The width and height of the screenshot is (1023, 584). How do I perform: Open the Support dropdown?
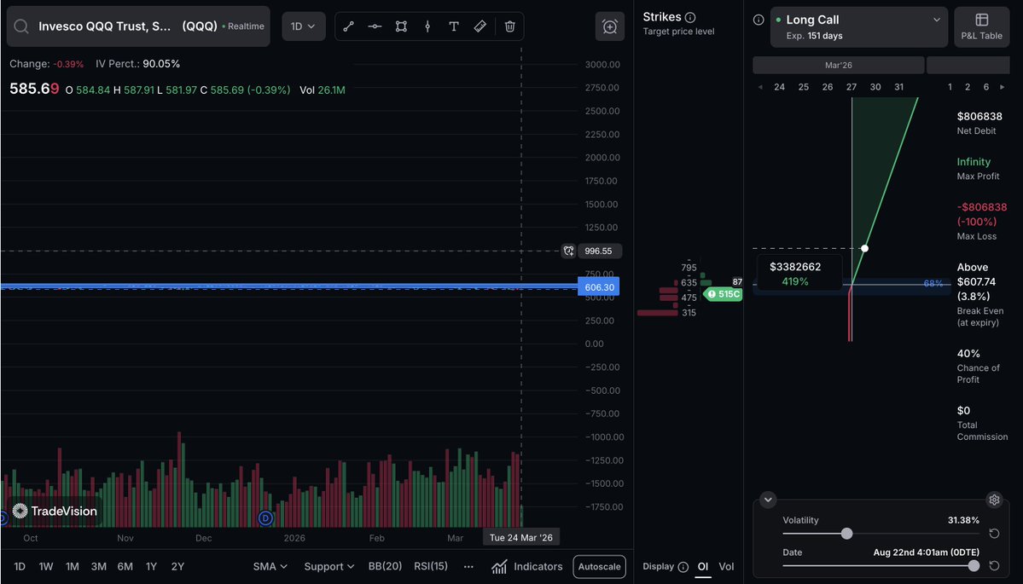pos(329,566)
